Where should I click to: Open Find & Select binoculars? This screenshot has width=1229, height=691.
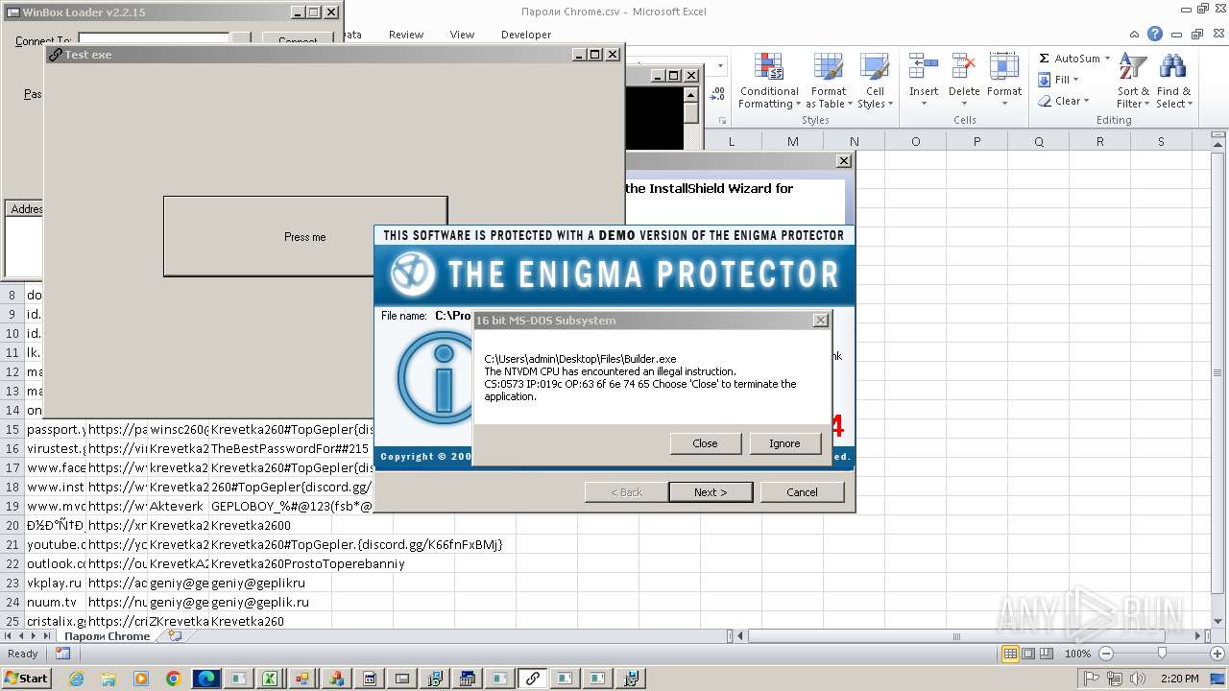coord(1172,82)
